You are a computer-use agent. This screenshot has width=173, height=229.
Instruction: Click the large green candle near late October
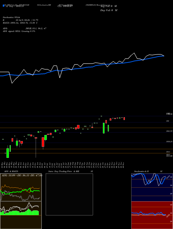[104, 128]
